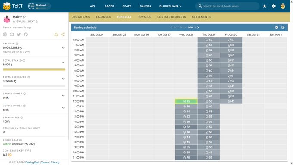
Task: Switch to the OPERATIONS tab
Action: pyautogui.click(x=81, y=17)
